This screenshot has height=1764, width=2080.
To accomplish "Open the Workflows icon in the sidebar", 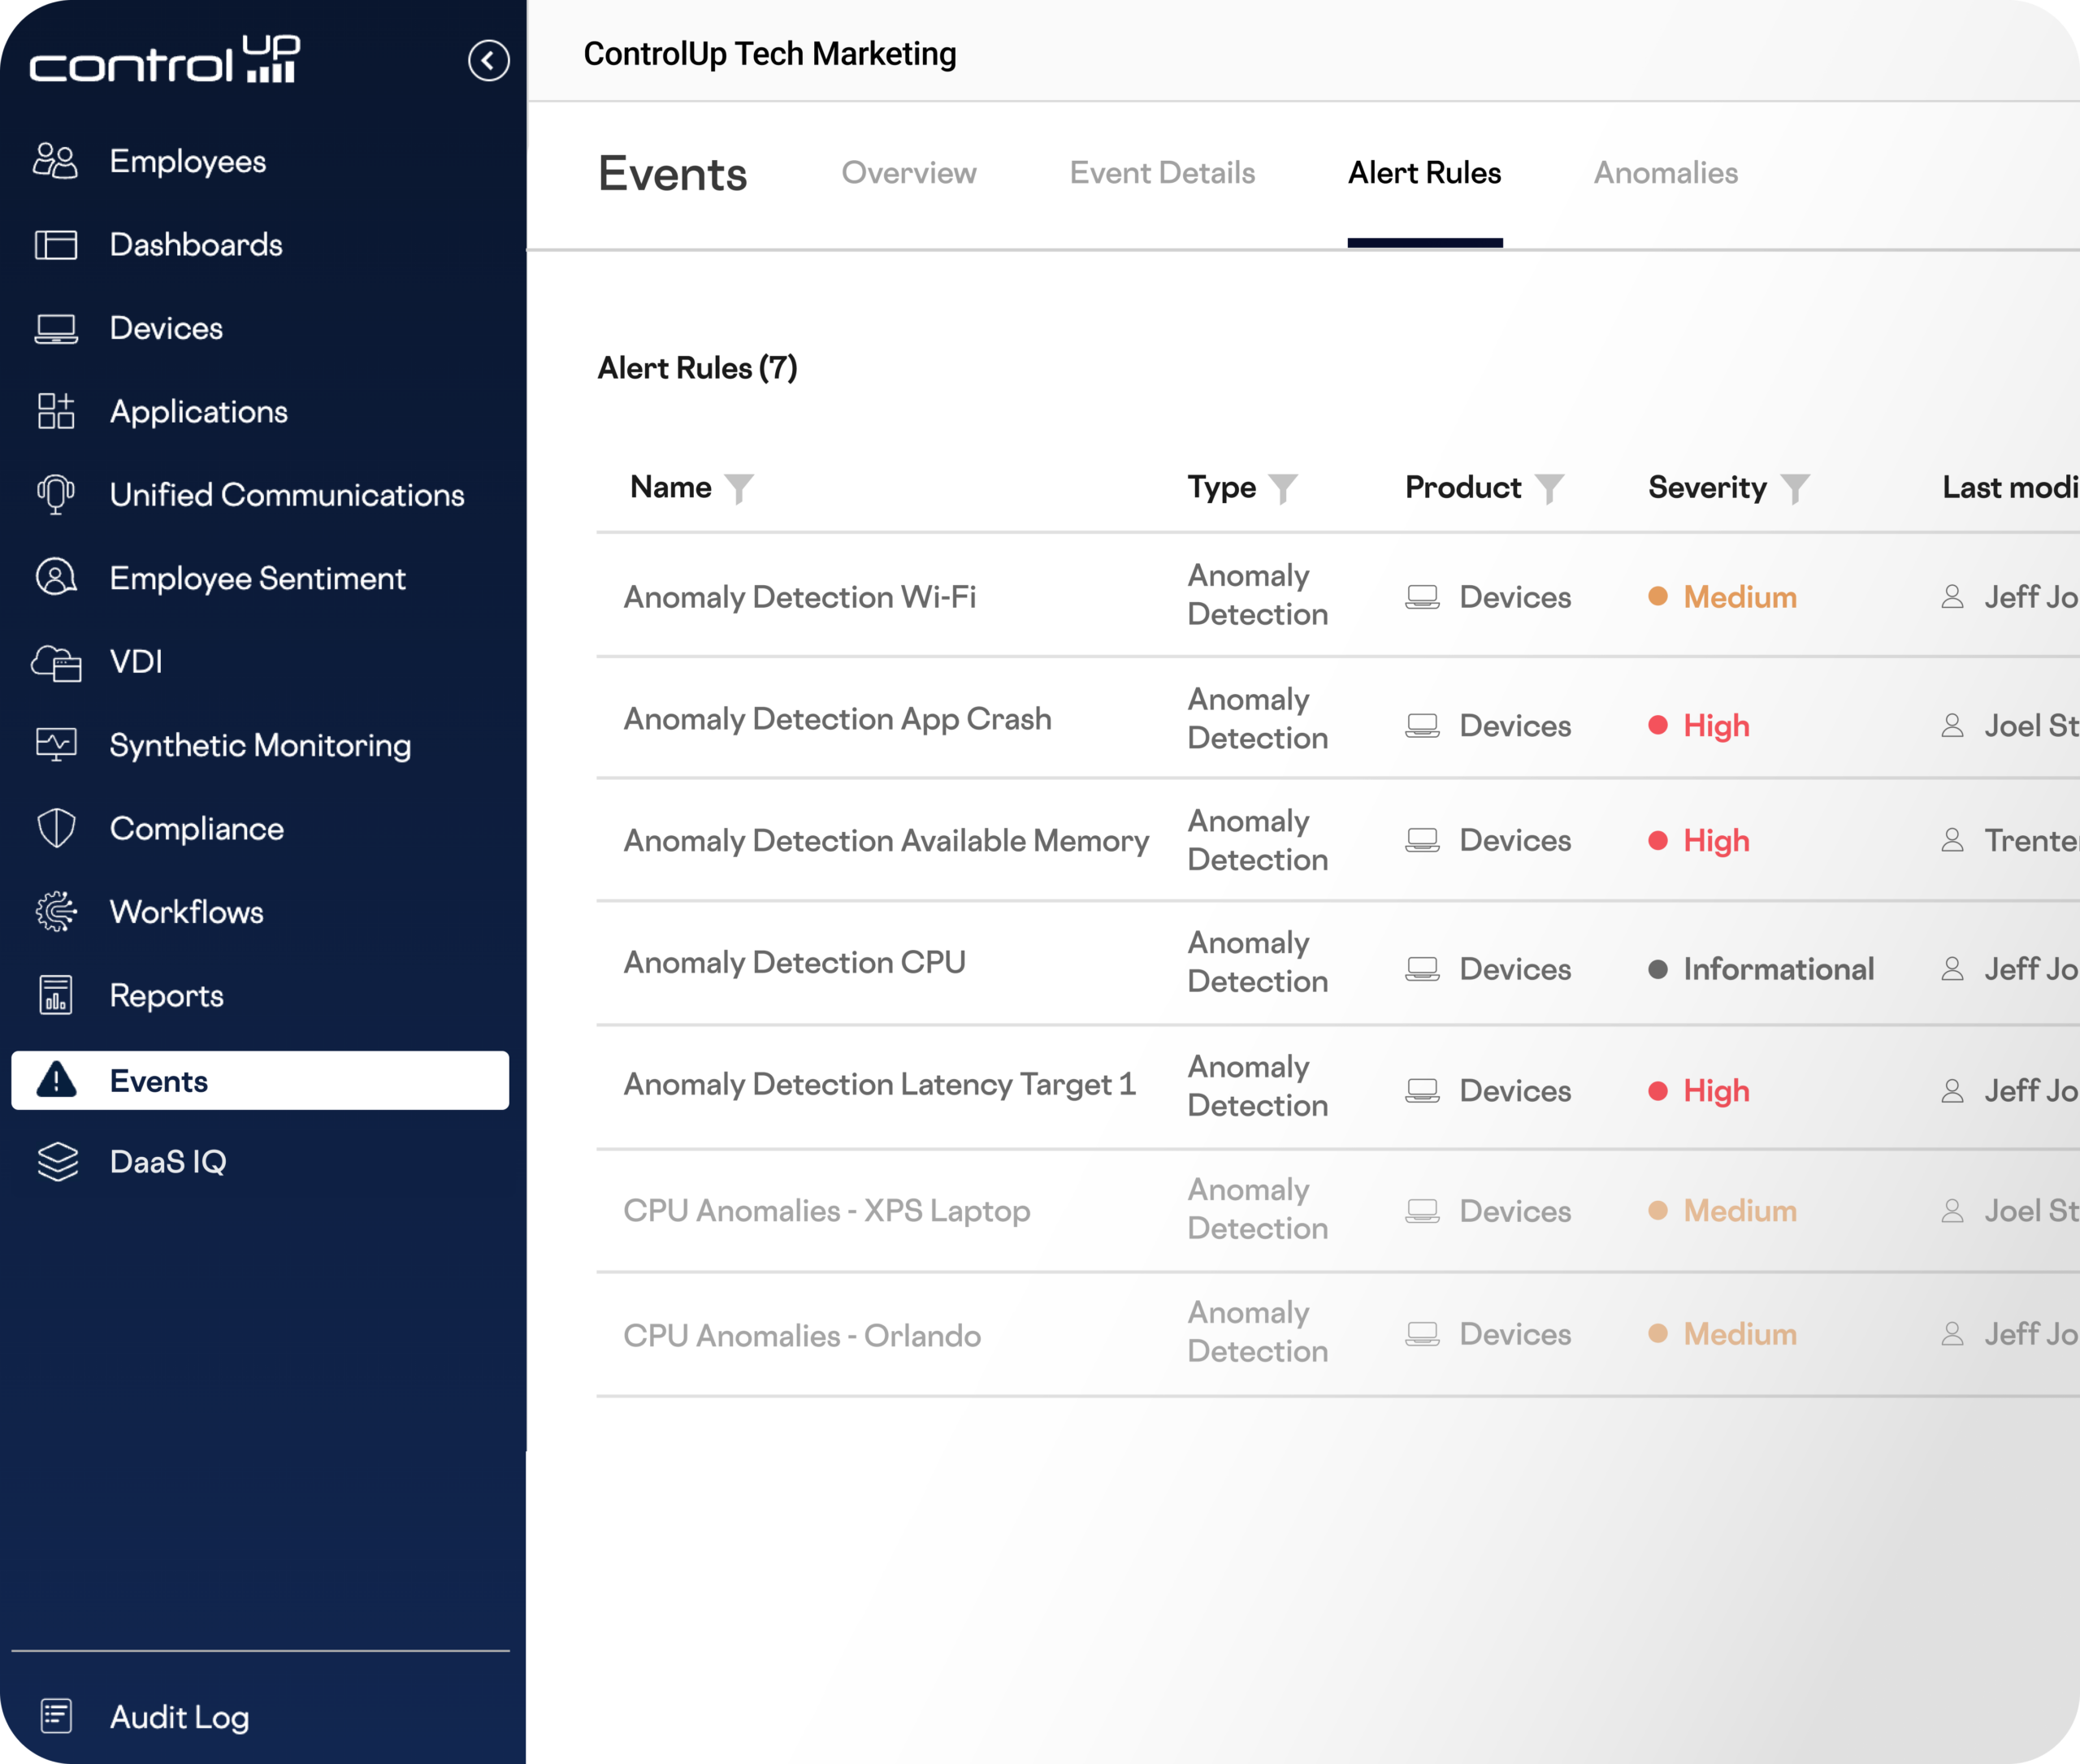I will tap(56, 912).
